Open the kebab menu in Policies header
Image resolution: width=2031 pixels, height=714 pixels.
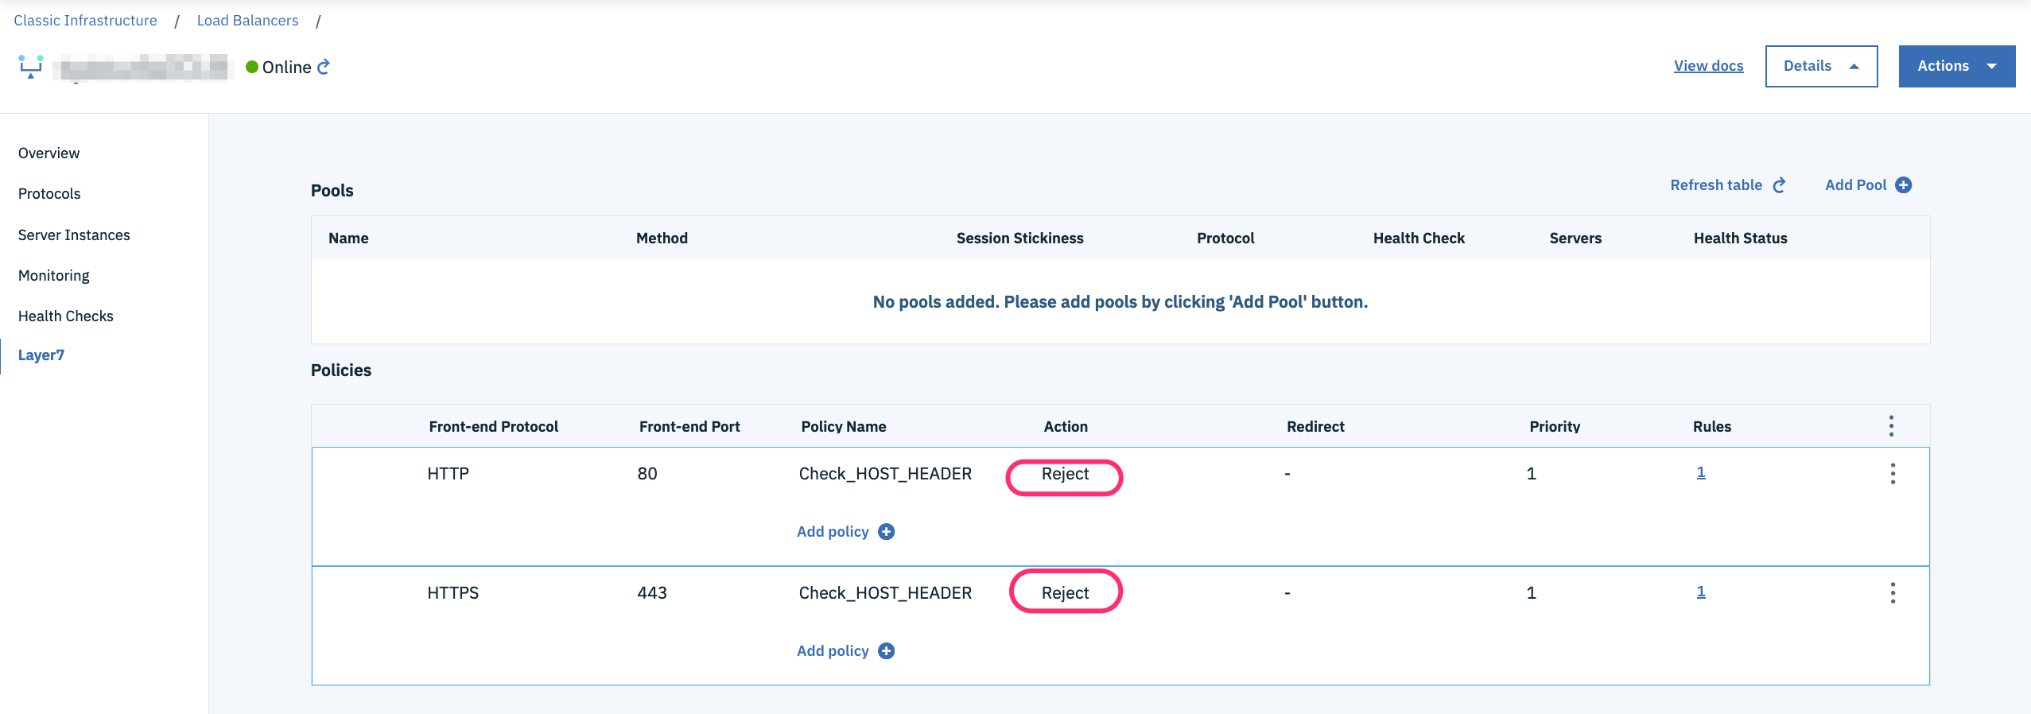[x=1891, y=426]
